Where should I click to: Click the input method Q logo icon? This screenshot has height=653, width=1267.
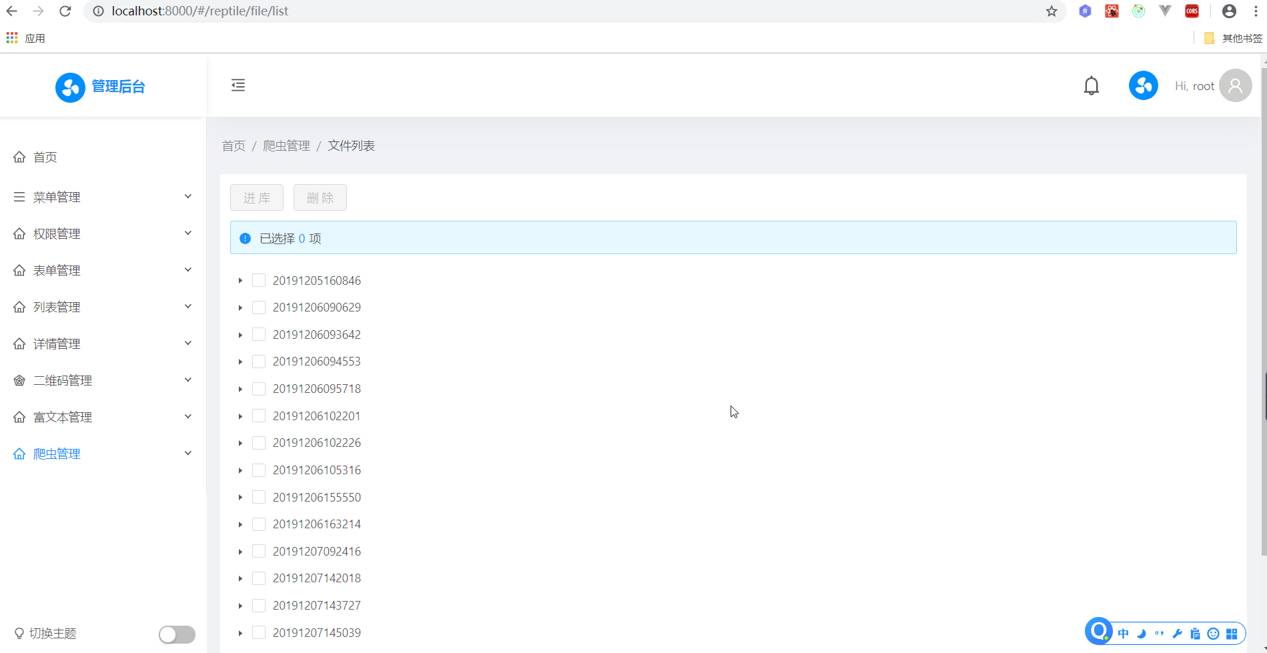(x=1098, y=631)
